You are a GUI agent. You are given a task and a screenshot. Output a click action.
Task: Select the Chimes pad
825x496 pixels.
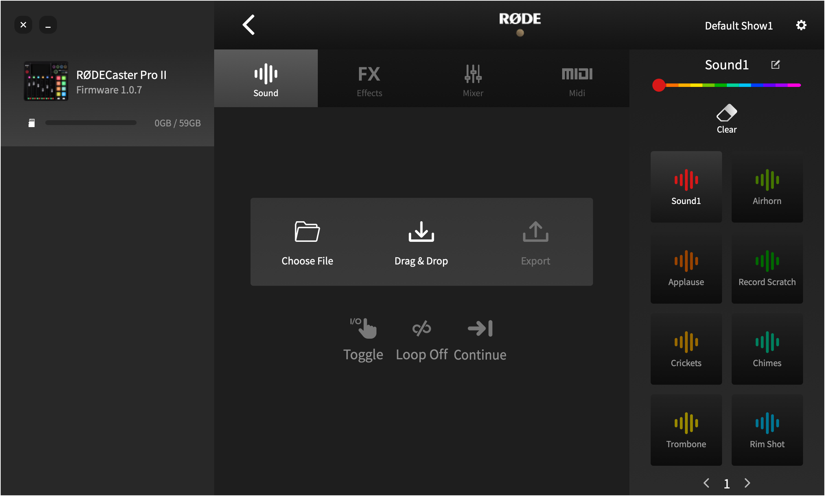tap(767, 349)
